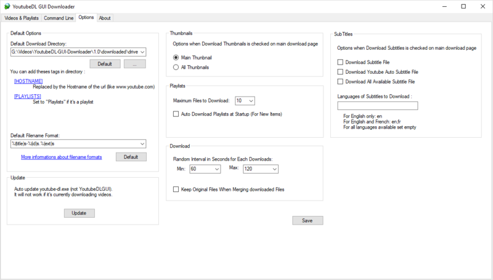Open the About tab
Screen dimensions: 493x280
[105, 18]
